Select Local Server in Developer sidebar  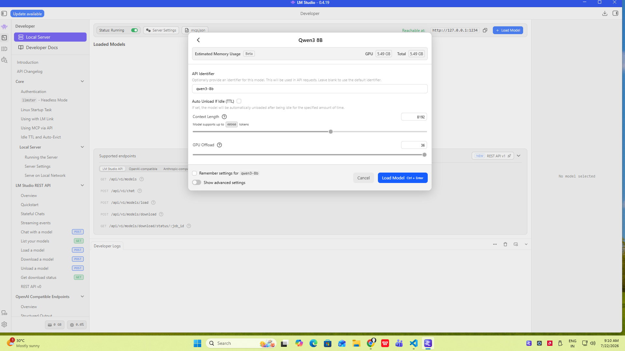pyautogui.click(x=50, y=37)
